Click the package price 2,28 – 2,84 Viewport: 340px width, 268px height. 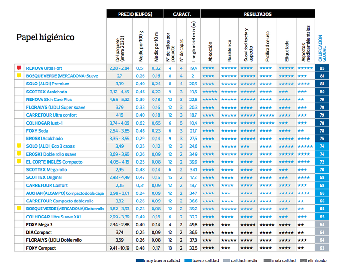pos(119,68)
